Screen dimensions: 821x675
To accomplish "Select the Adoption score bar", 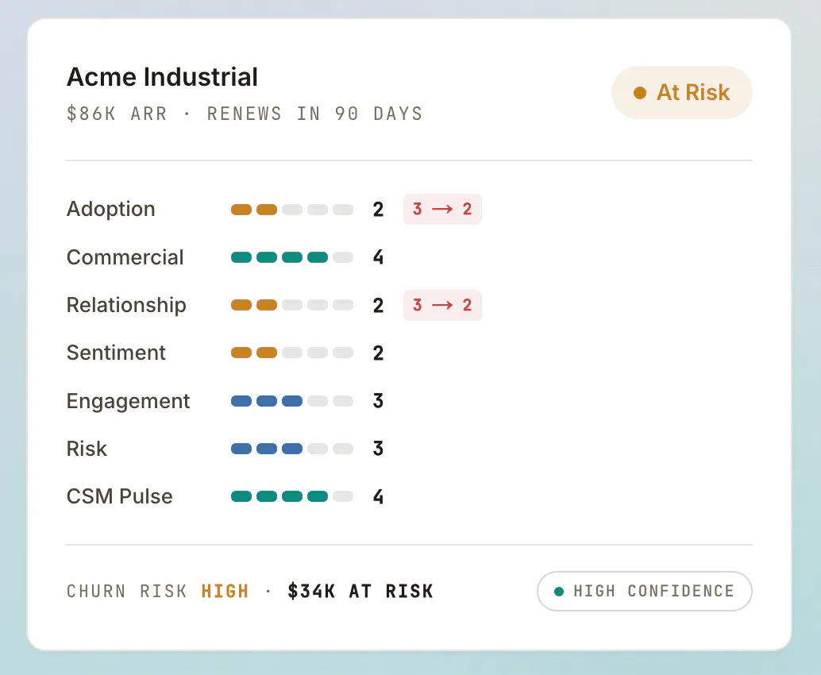I will [292, 210].
